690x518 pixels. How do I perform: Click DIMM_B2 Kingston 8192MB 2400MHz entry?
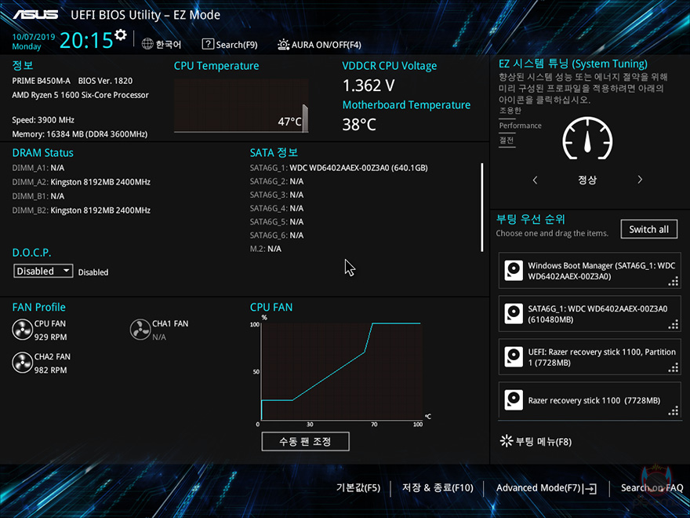(81, 210)
